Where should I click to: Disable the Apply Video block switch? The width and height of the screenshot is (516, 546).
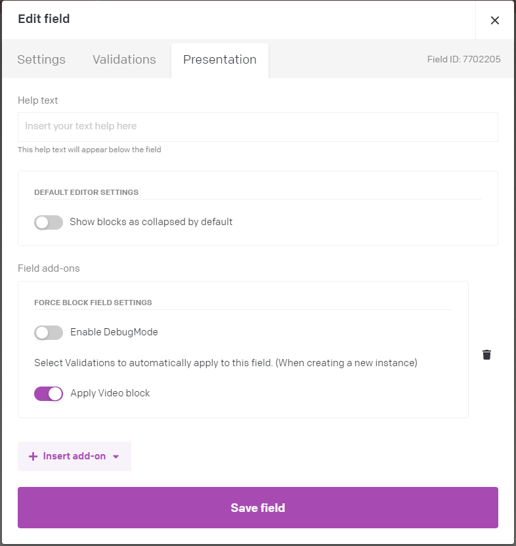coord(49,394)
